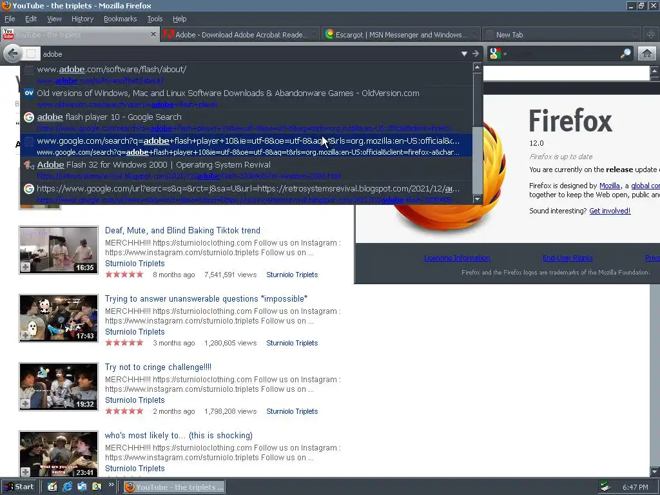Viewport: 660px width, 495px height.
Task: Add Trying to answer unanswerable video to queue
Action: [x=25, y=335]
